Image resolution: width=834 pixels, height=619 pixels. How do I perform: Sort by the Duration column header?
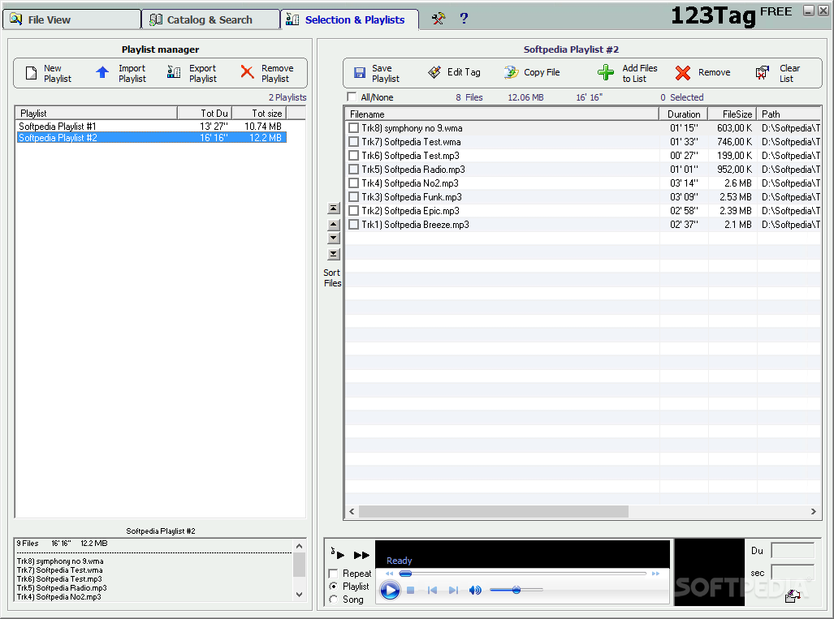point(684,114)
